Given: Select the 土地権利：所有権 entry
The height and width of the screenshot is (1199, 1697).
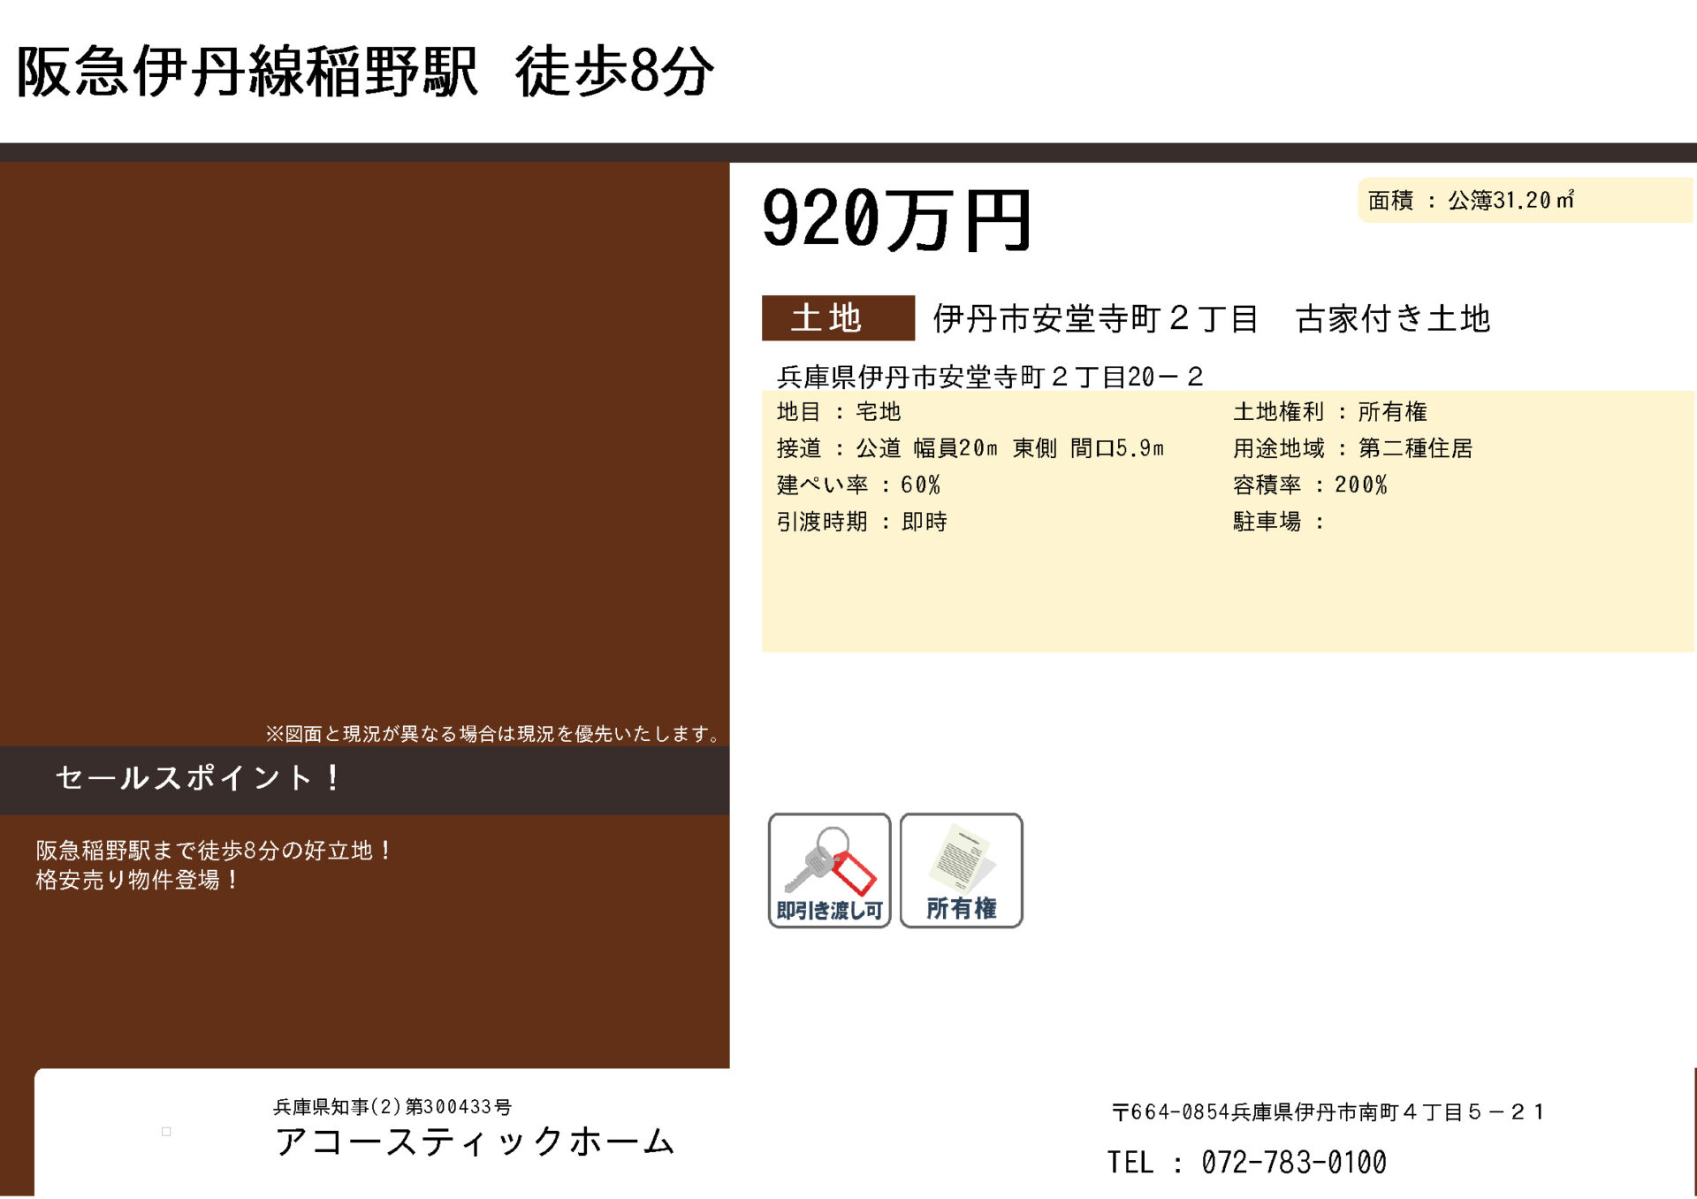Looking at the screenshot, I should [x=1330, y=411].
